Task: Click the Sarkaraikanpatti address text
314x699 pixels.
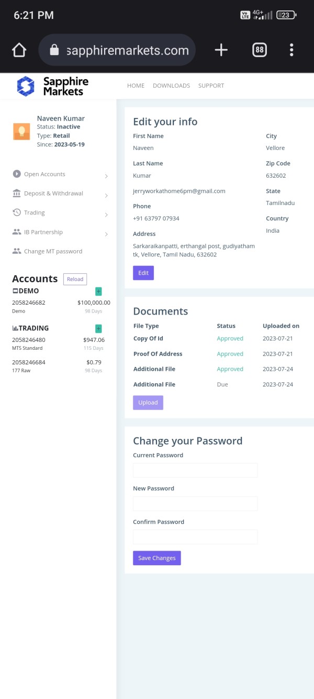Action: [x=194, y=250]
